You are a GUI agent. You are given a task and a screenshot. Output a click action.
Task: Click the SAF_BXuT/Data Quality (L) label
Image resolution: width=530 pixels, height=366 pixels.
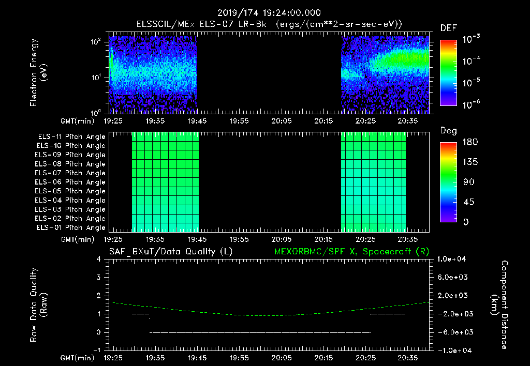coord(171,252)
